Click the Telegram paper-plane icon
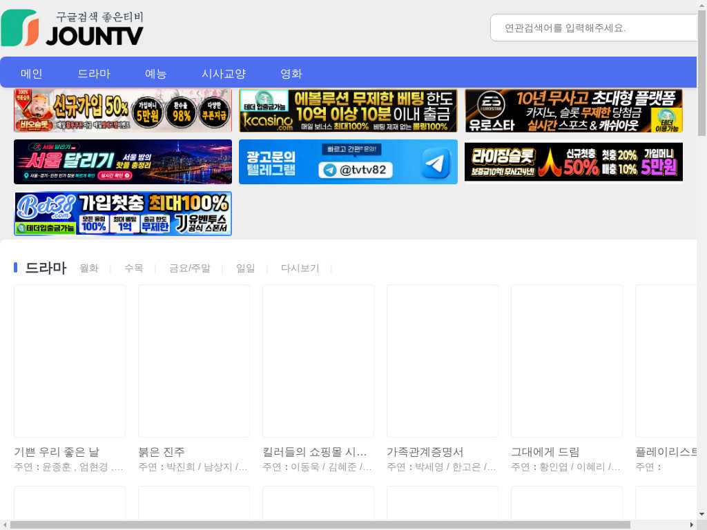The height and width of the screenshot is (530, 707). [x=435, y=163]
